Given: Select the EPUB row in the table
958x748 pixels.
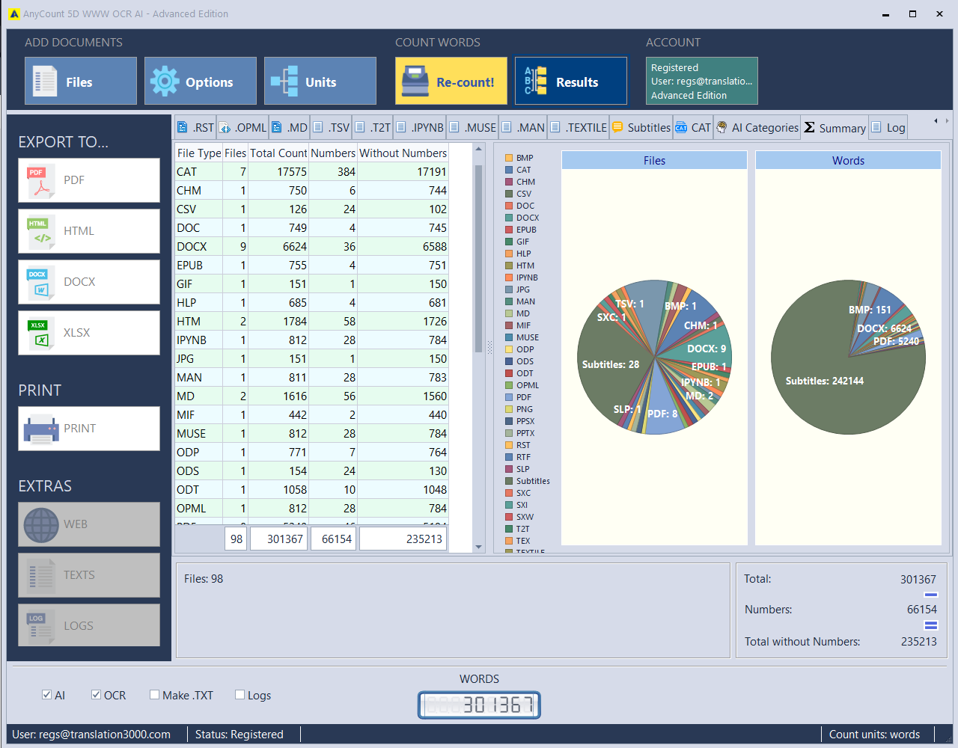Looking at the screenshot, I should click(x=311, y=265).
